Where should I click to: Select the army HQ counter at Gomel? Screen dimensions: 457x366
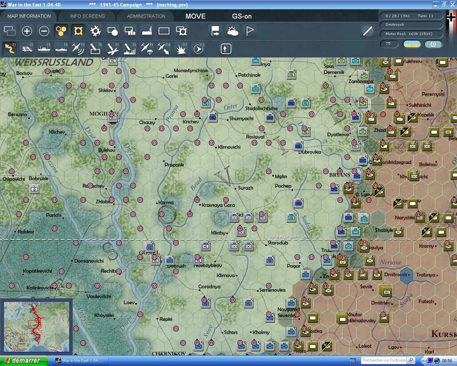(x=150, y=247)
